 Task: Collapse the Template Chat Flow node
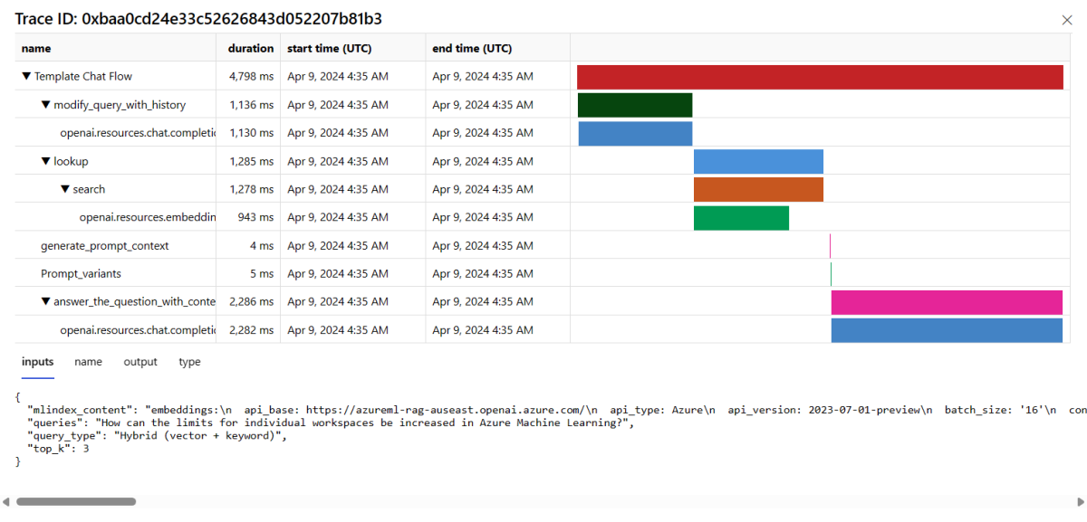point(26,77)
